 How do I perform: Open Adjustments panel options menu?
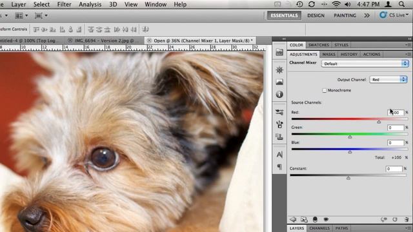click(408, 54)
